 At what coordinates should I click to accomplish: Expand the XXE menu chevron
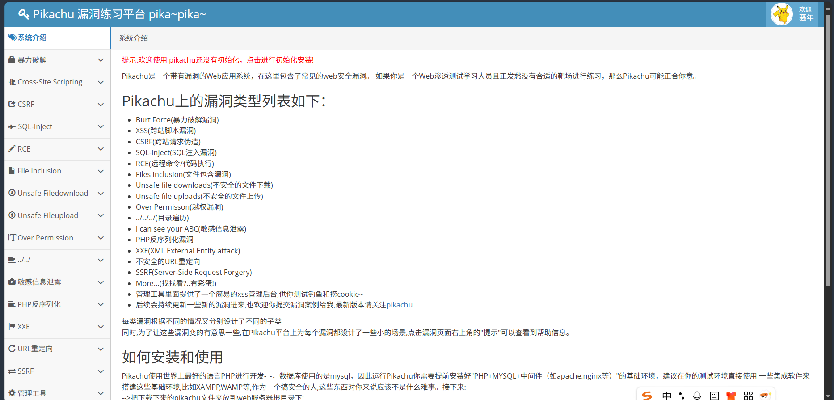[x=101, y=327]
